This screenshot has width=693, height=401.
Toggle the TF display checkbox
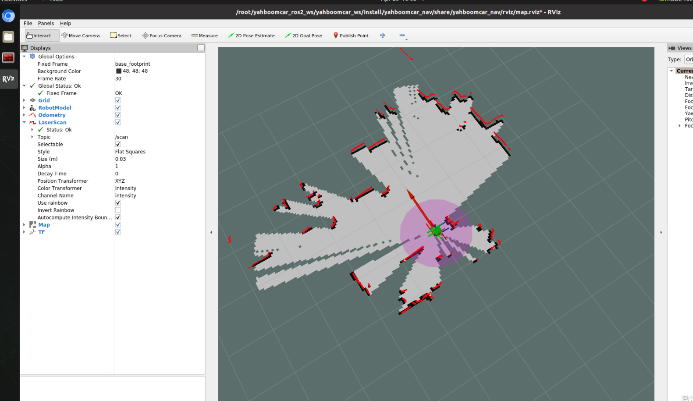tap(118, 232)
